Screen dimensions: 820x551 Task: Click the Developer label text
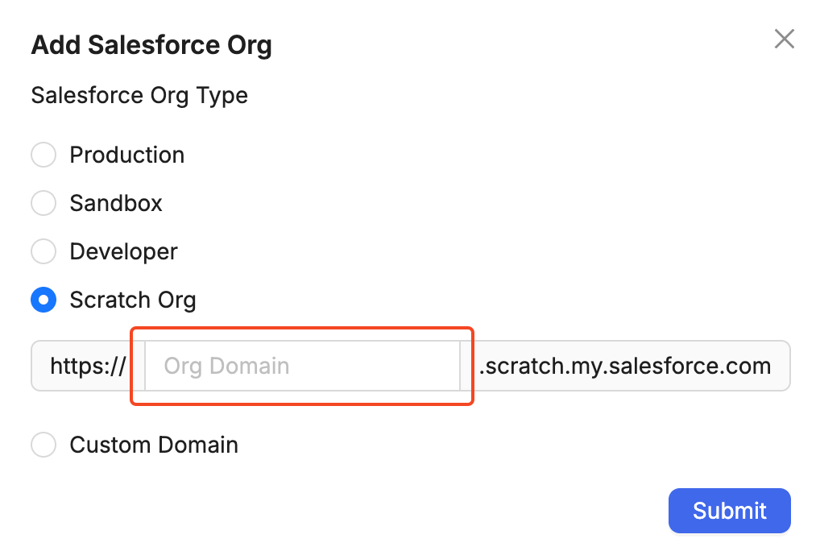pyautogui.click(x=123, y=251)
